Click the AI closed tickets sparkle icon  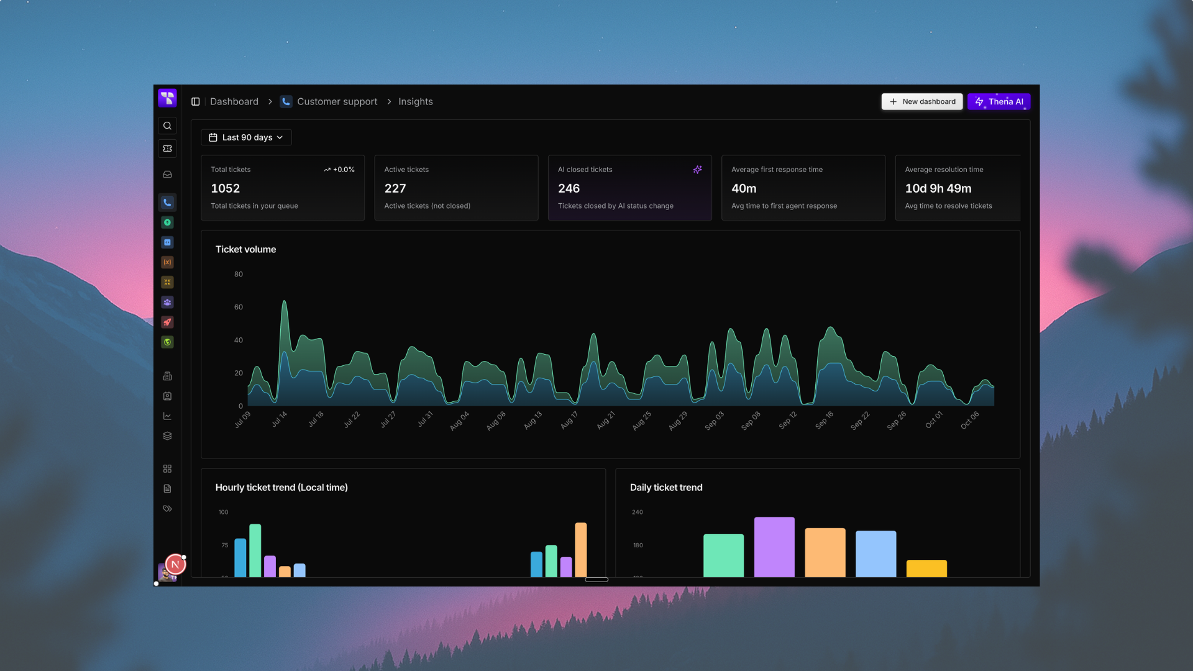[x=697, y=170]
